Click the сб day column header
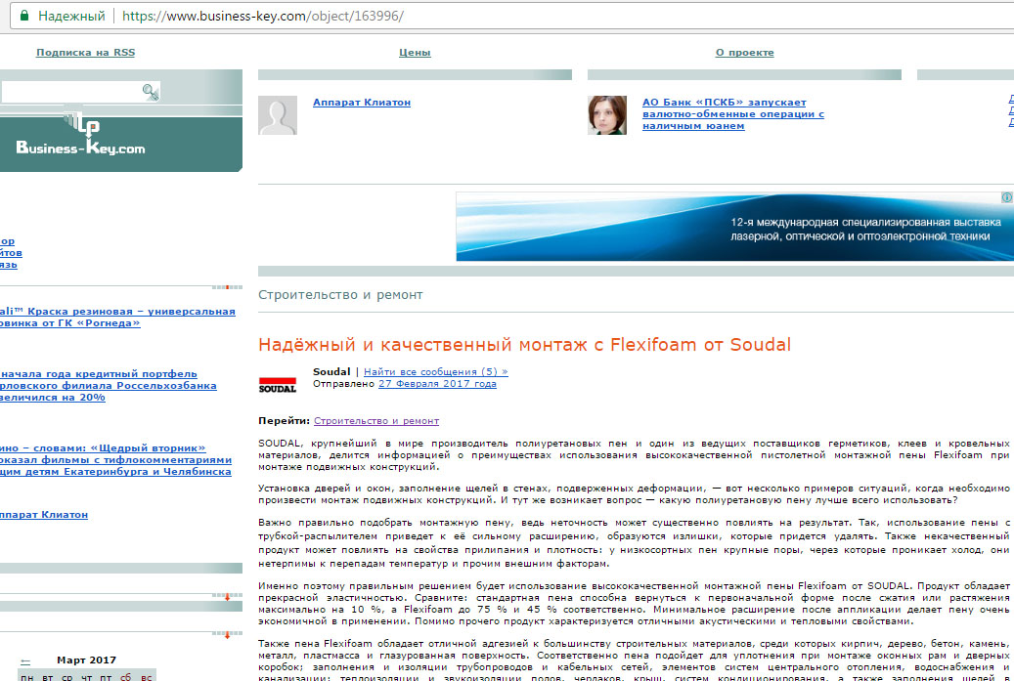This screenshot has height=681, width=1014. pos(126,676)
